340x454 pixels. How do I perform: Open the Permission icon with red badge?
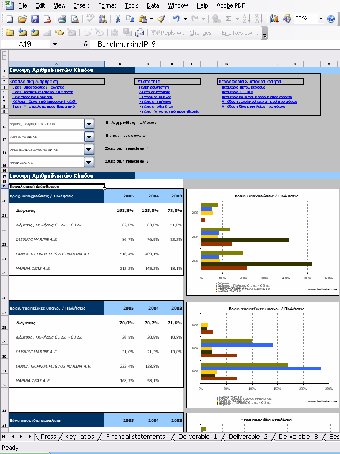click(x=47, y=19)
